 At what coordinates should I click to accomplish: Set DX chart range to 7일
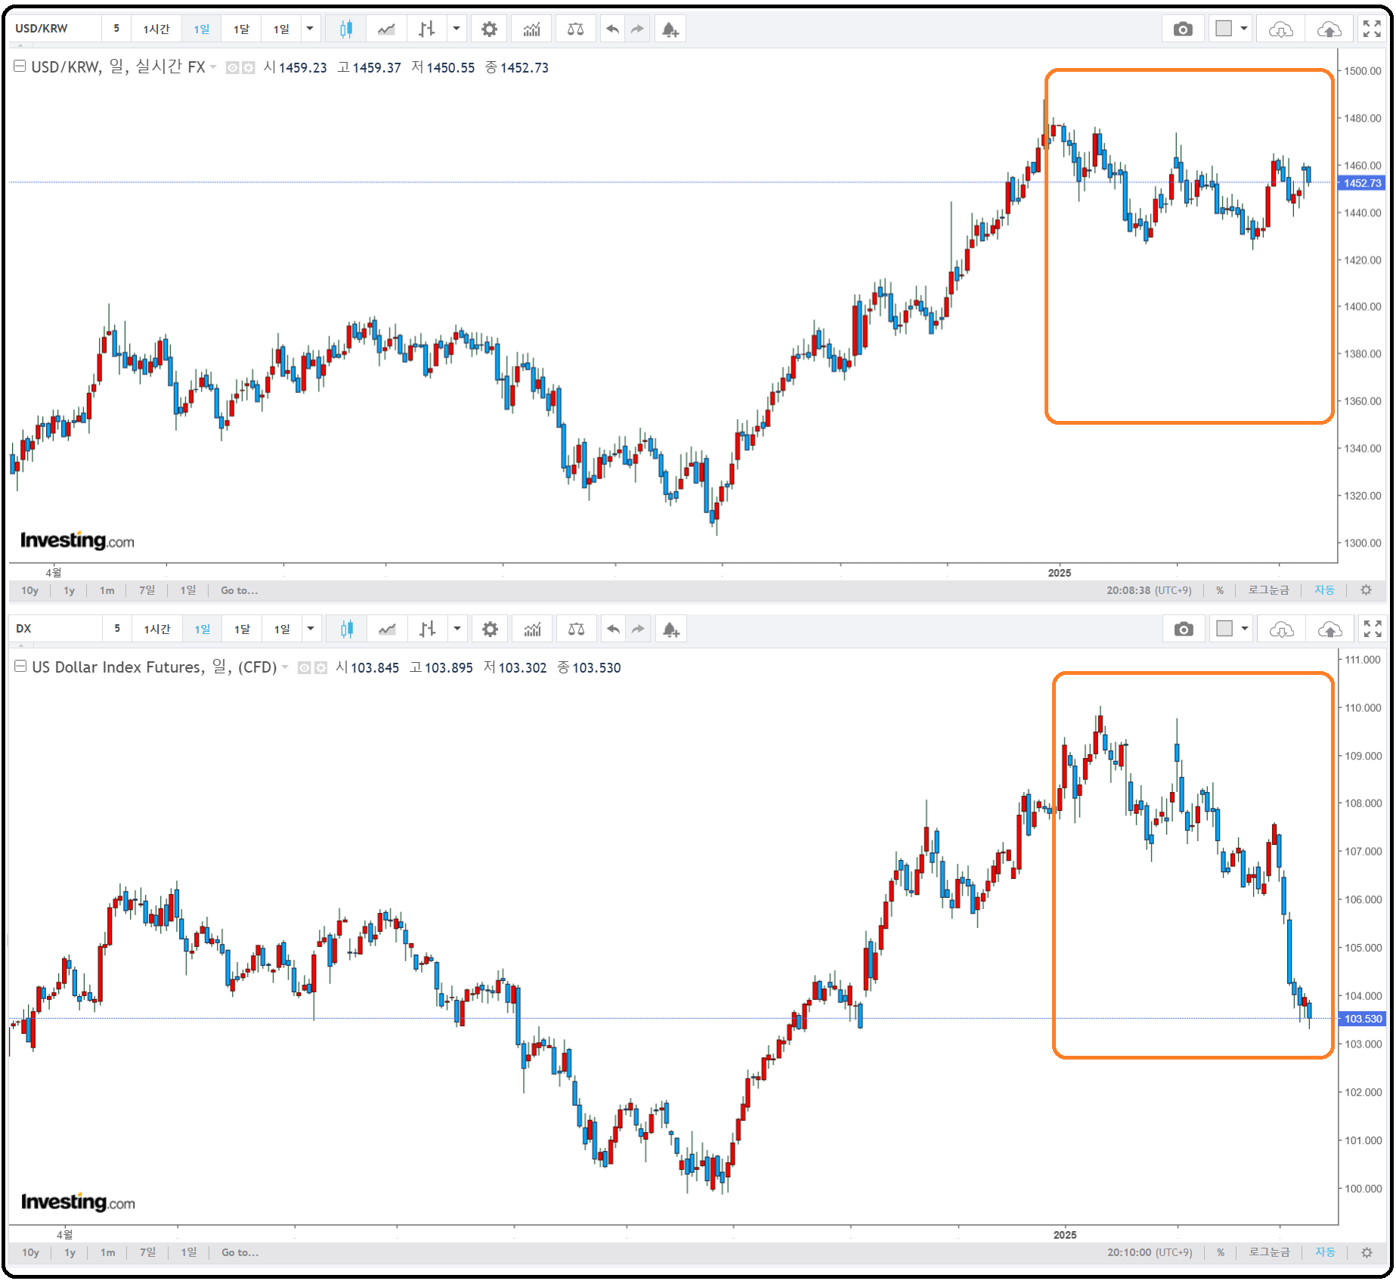147,1252
